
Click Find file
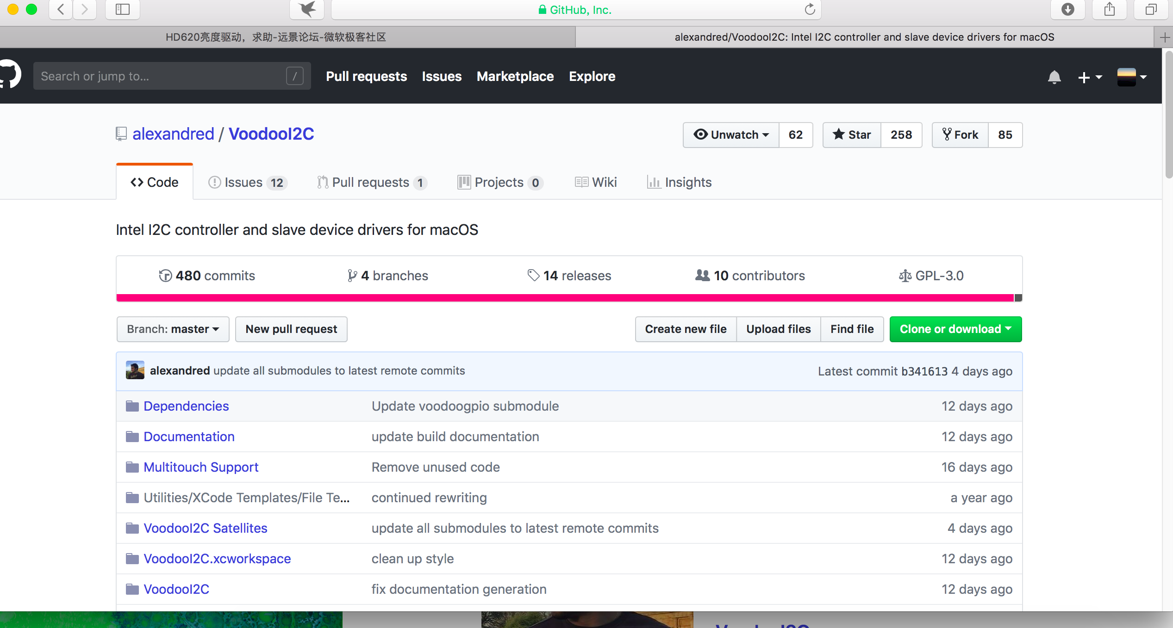pos(852,329)
